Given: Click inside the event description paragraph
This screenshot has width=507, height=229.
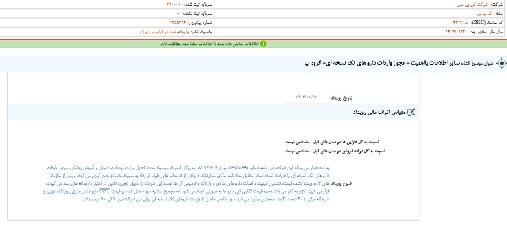Looking at the screenshot, I should pos(186,183).
